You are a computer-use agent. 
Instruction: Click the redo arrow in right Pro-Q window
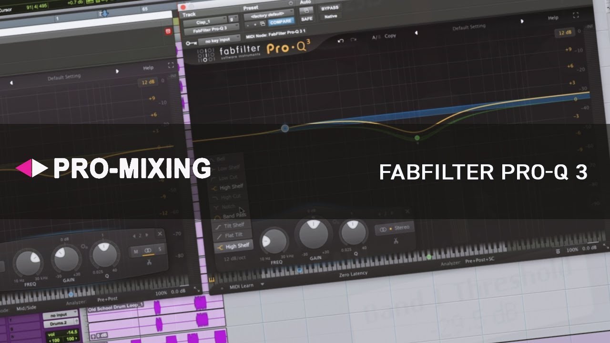click(x=354, y=40)
